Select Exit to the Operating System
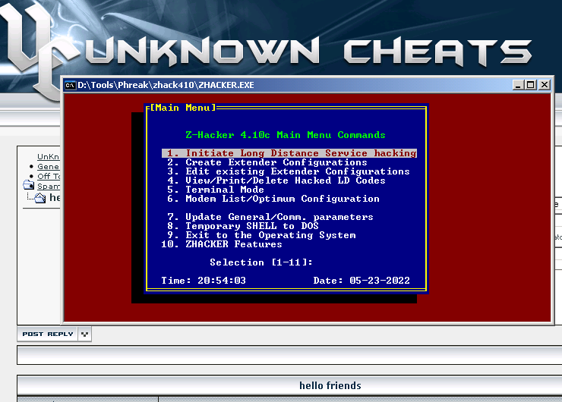Image resolution: width=562 pixels, height=402 pixels. coord(261,235)
